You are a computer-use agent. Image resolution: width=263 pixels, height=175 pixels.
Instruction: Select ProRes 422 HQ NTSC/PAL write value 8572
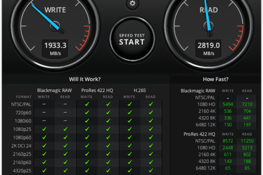tap(228, 141)
